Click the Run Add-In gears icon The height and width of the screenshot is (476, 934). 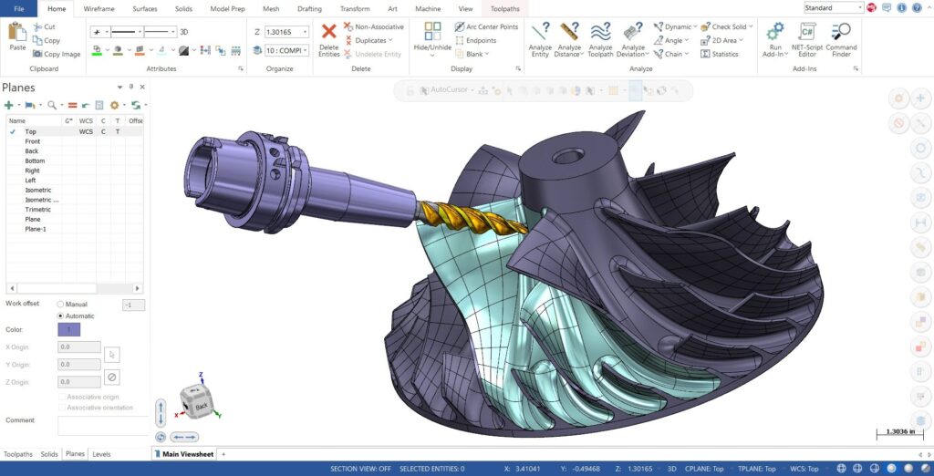point(775,32)
